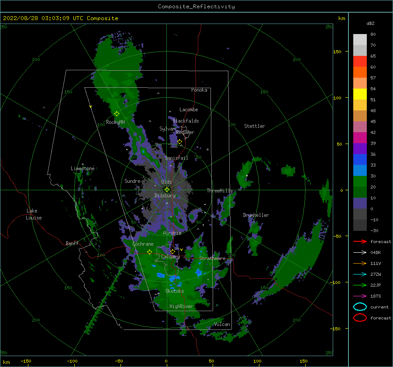The width and height of the screenshot is (393, 367).
Task: Select the 30 dBZ light blue swatch
Action: pos(360,171)
